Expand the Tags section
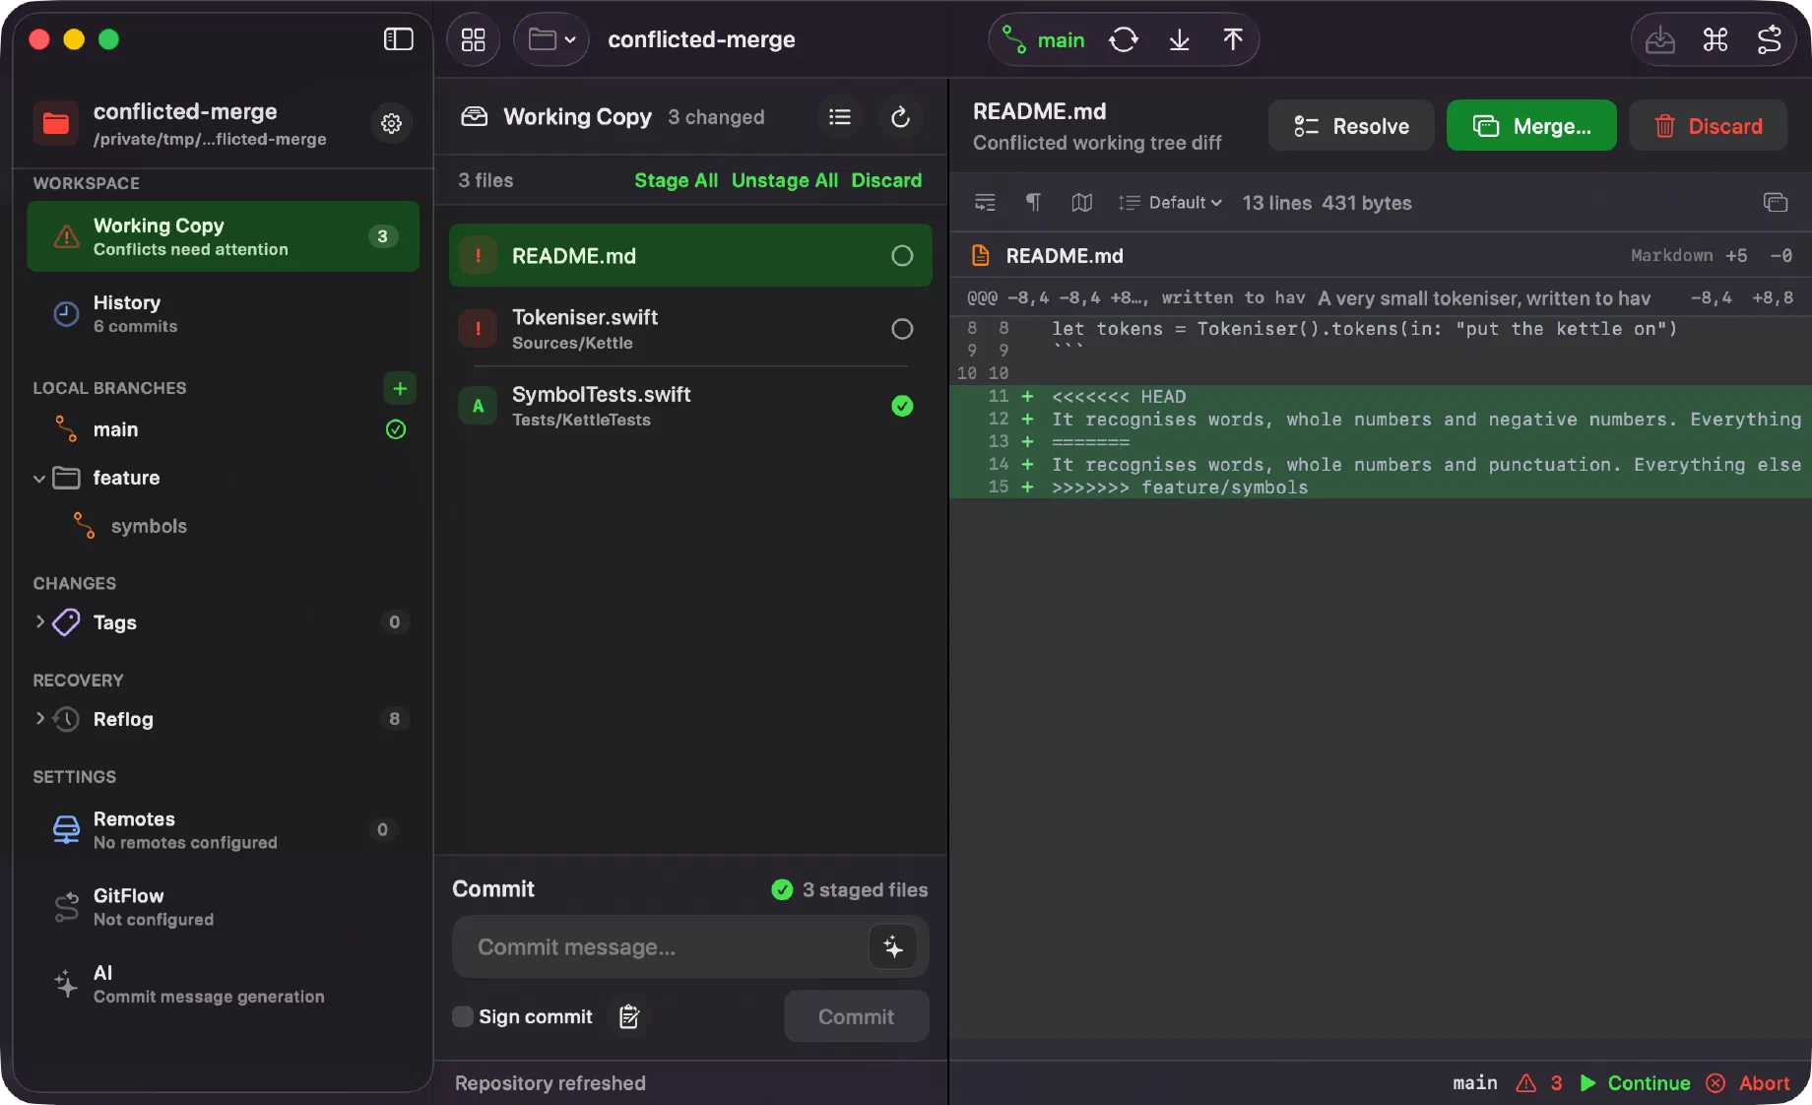The width and height of the screenshot is (1812, 1105). [40, 622]
